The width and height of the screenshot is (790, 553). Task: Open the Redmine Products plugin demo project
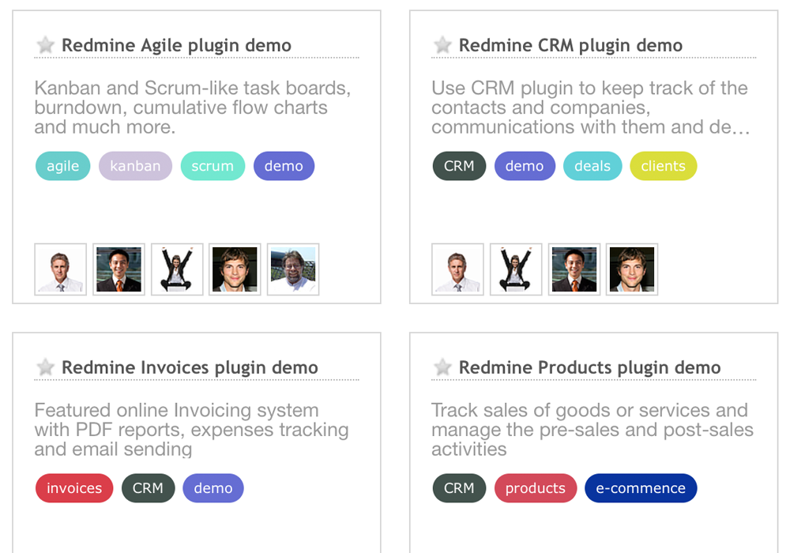[x=589, y=367]
